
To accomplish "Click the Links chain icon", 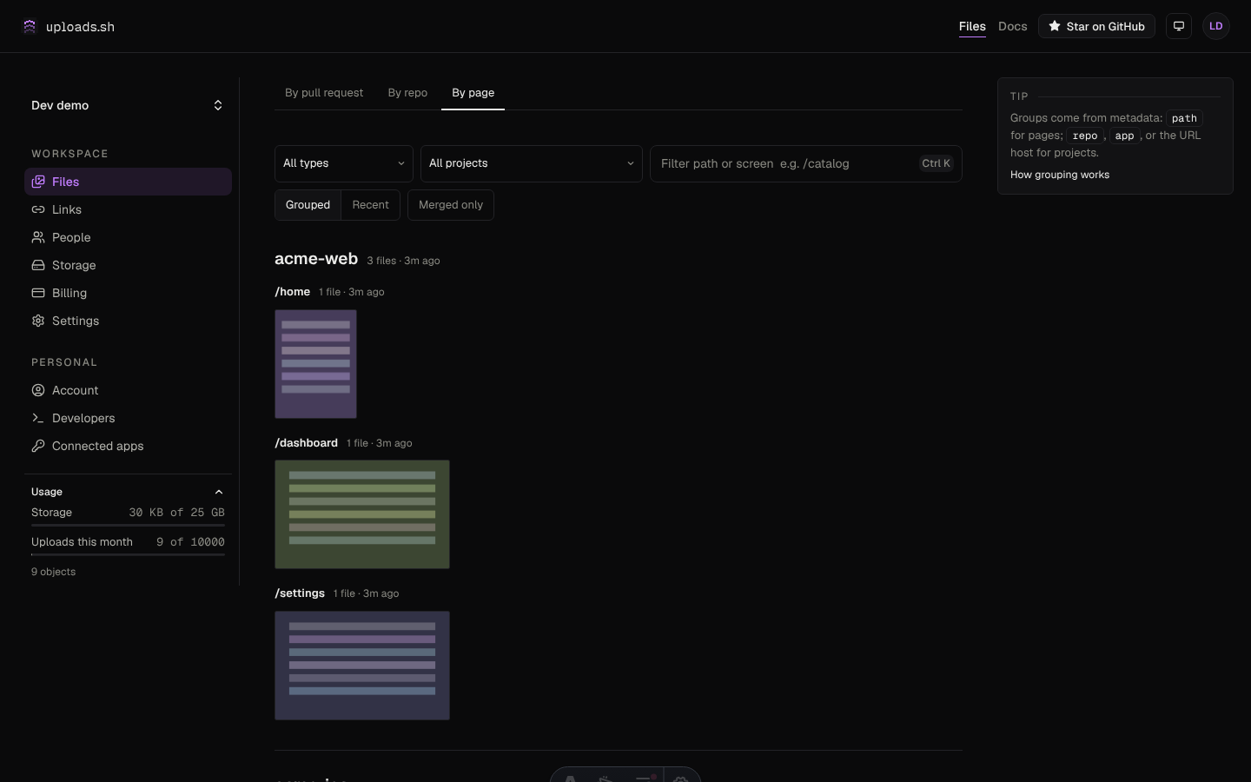I will [x=38, y=209].
